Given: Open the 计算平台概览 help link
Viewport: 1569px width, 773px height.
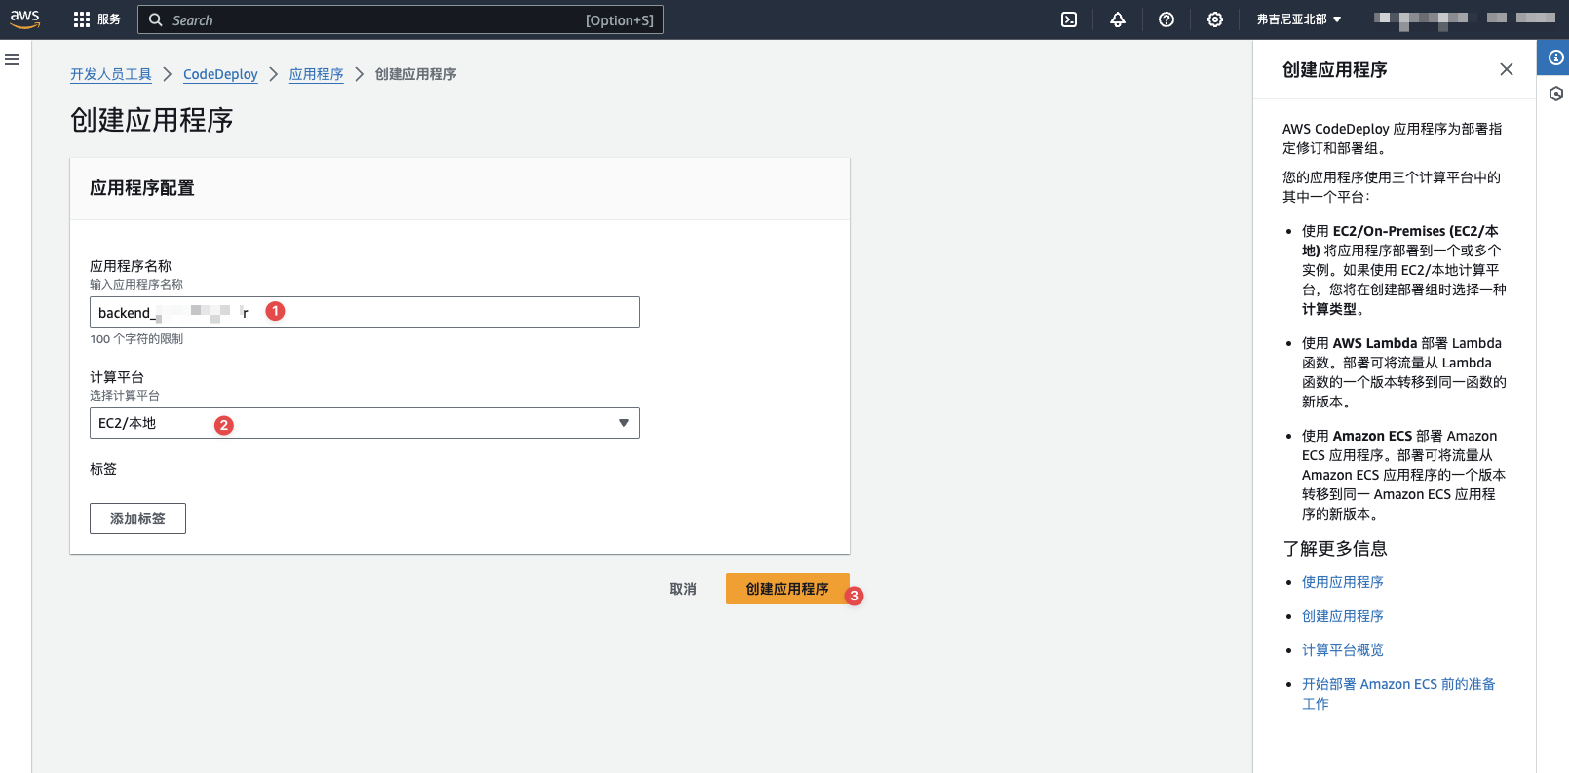Looking at the screenshot, I should [1343, 650].
